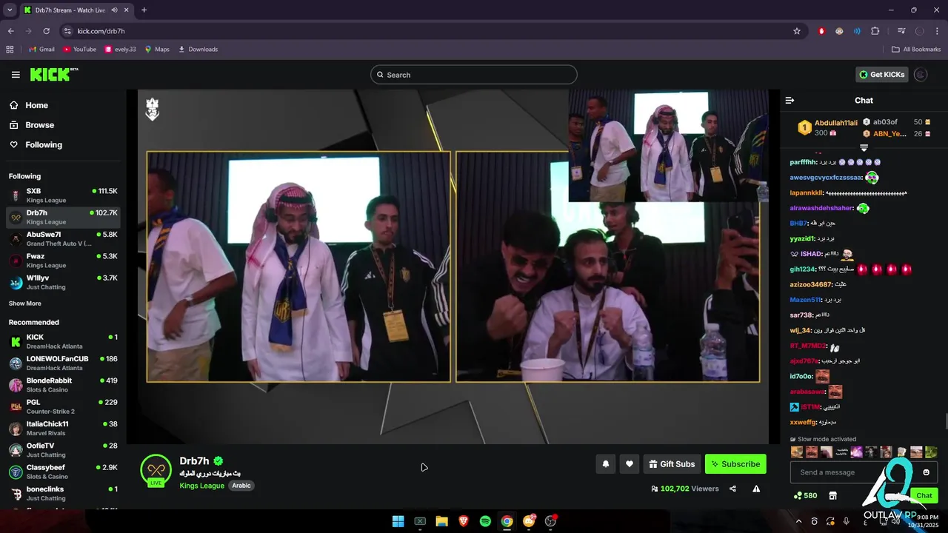The image size is (948, 533).
Task: Open Chrome three-dot menu
Action: coord(937,31)
